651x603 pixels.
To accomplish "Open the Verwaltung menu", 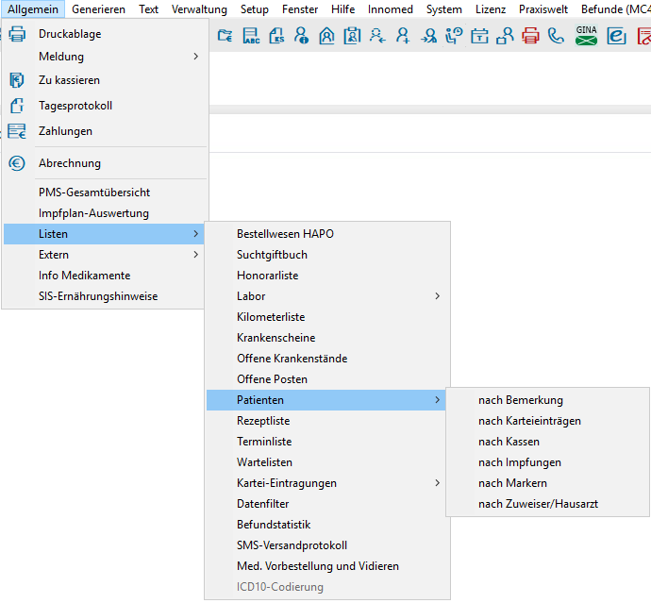I will coord(199,9).
